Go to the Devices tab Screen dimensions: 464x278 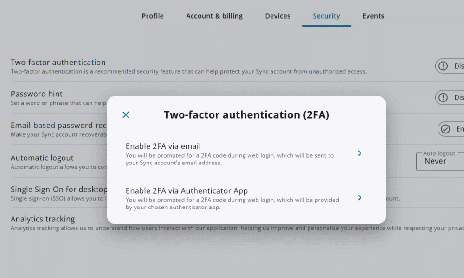click(277, 16)
